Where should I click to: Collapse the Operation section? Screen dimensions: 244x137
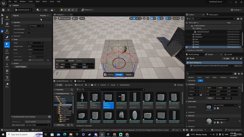pyautogui.click(x=12, y=22)
